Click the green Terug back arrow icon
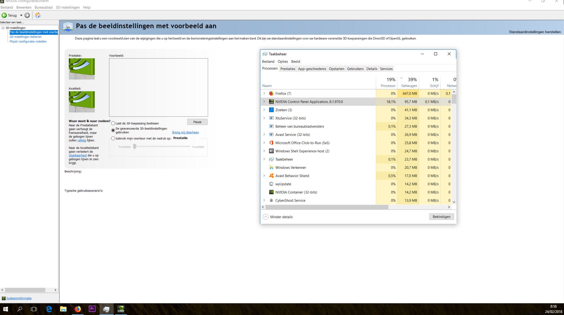 pos(4,15)
